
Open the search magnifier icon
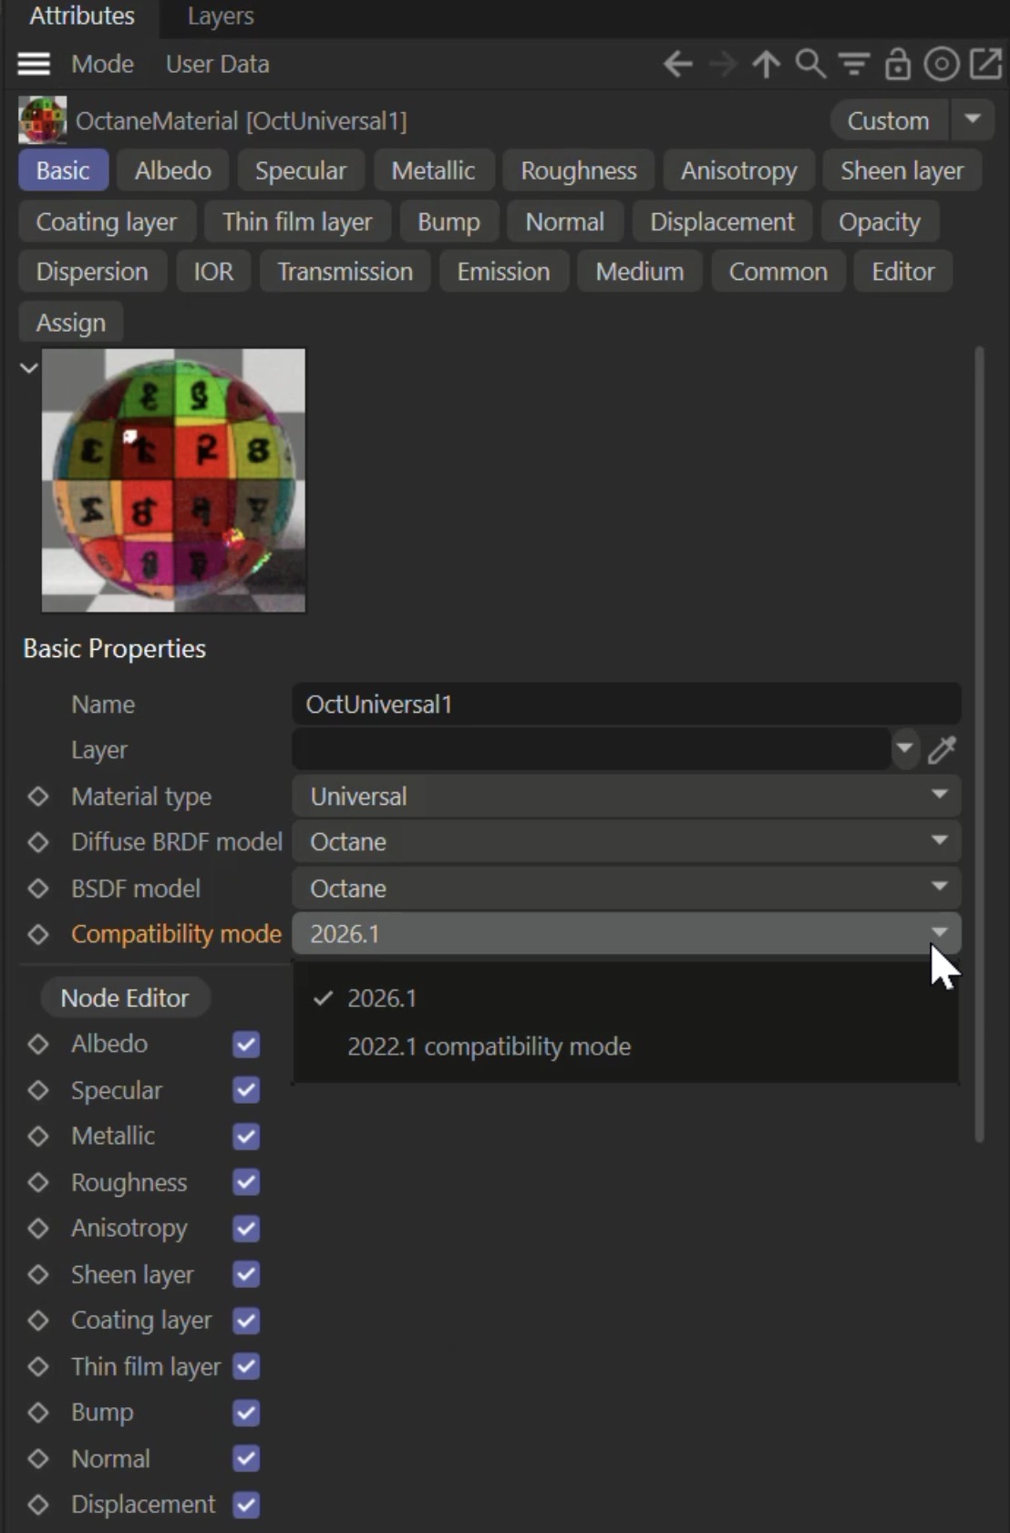[x=809, y=65]
